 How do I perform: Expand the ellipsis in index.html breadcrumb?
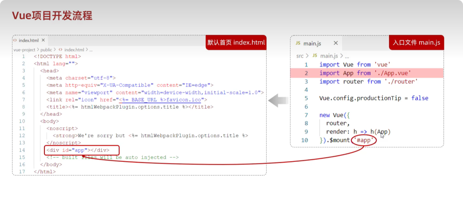coord(91,50)
